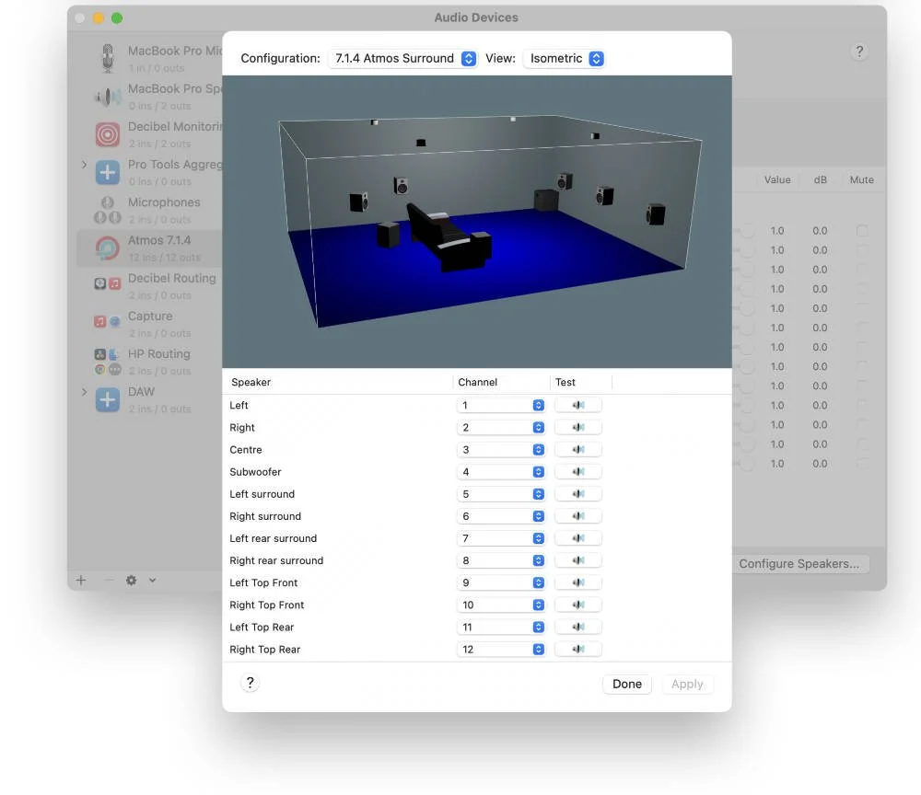The height and width of the screenshot is (795, 921).
Task: Click the MacBook Pro Microphone icon in sidebar
Action: (108, 58)
